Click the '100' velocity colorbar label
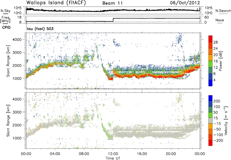Viewport: 231px width, 160px height. pos(217,107)
